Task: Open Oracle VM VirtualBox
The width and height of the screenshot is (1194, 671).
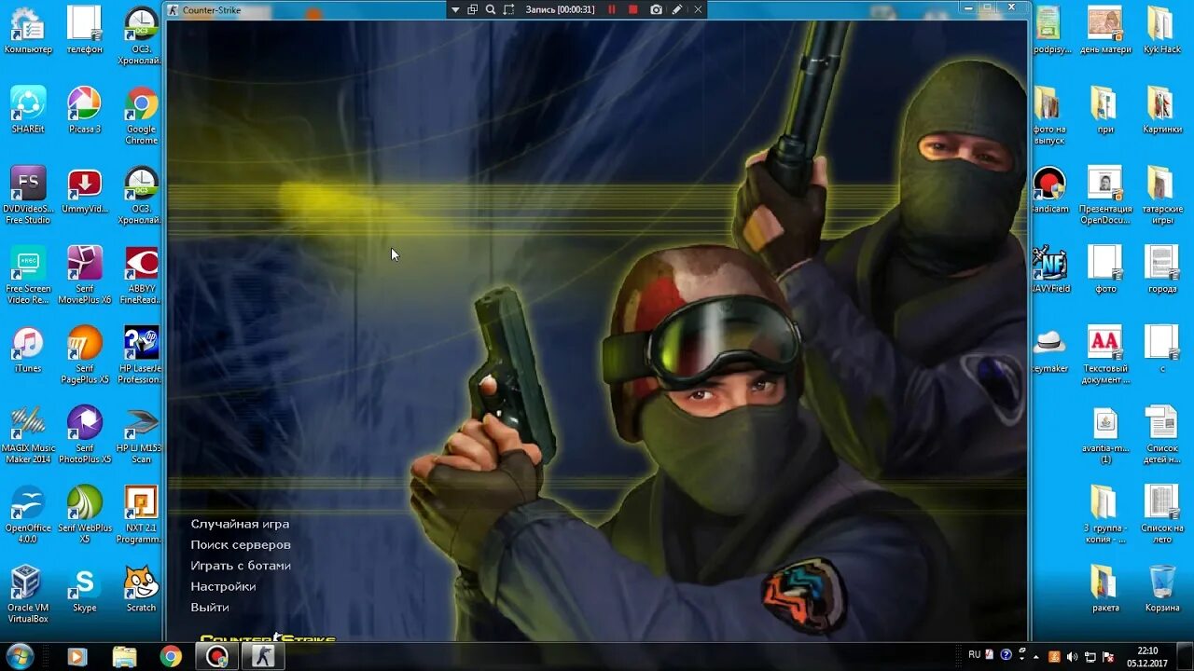Action: (x=28, y=594)
